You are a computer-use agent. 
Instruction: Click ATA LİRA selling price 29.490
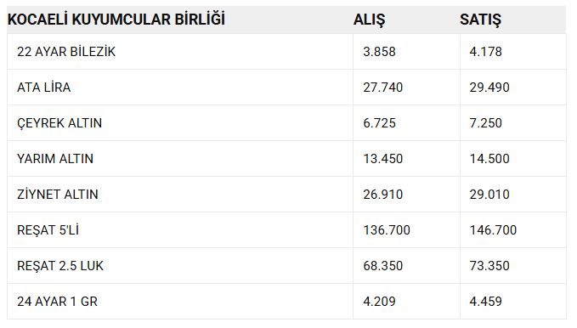click(x=489, y=88)
